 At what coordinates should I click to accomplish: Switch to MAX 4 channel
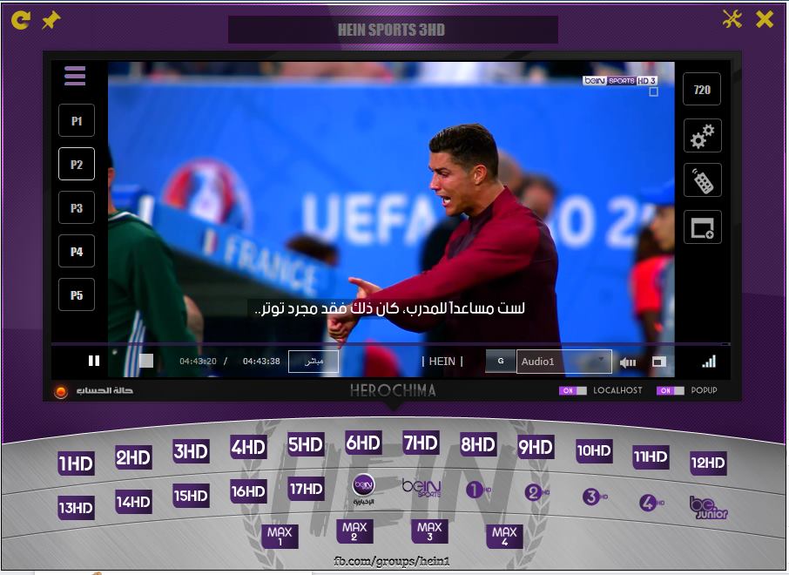504,537
